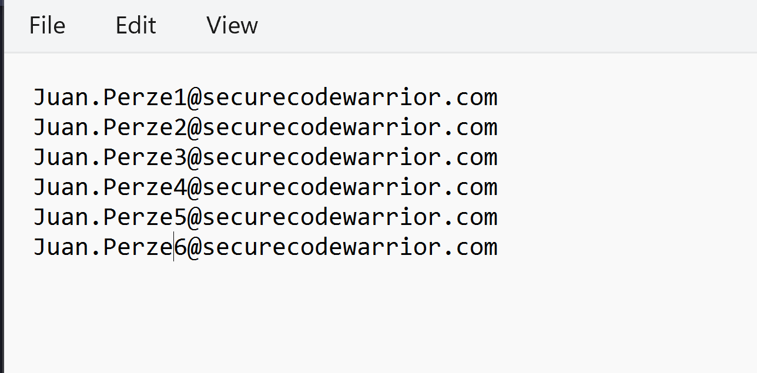Click .com ending the Perze1 line
The width and height of the screenshot is (757, 373).
[x=470, y=98]
